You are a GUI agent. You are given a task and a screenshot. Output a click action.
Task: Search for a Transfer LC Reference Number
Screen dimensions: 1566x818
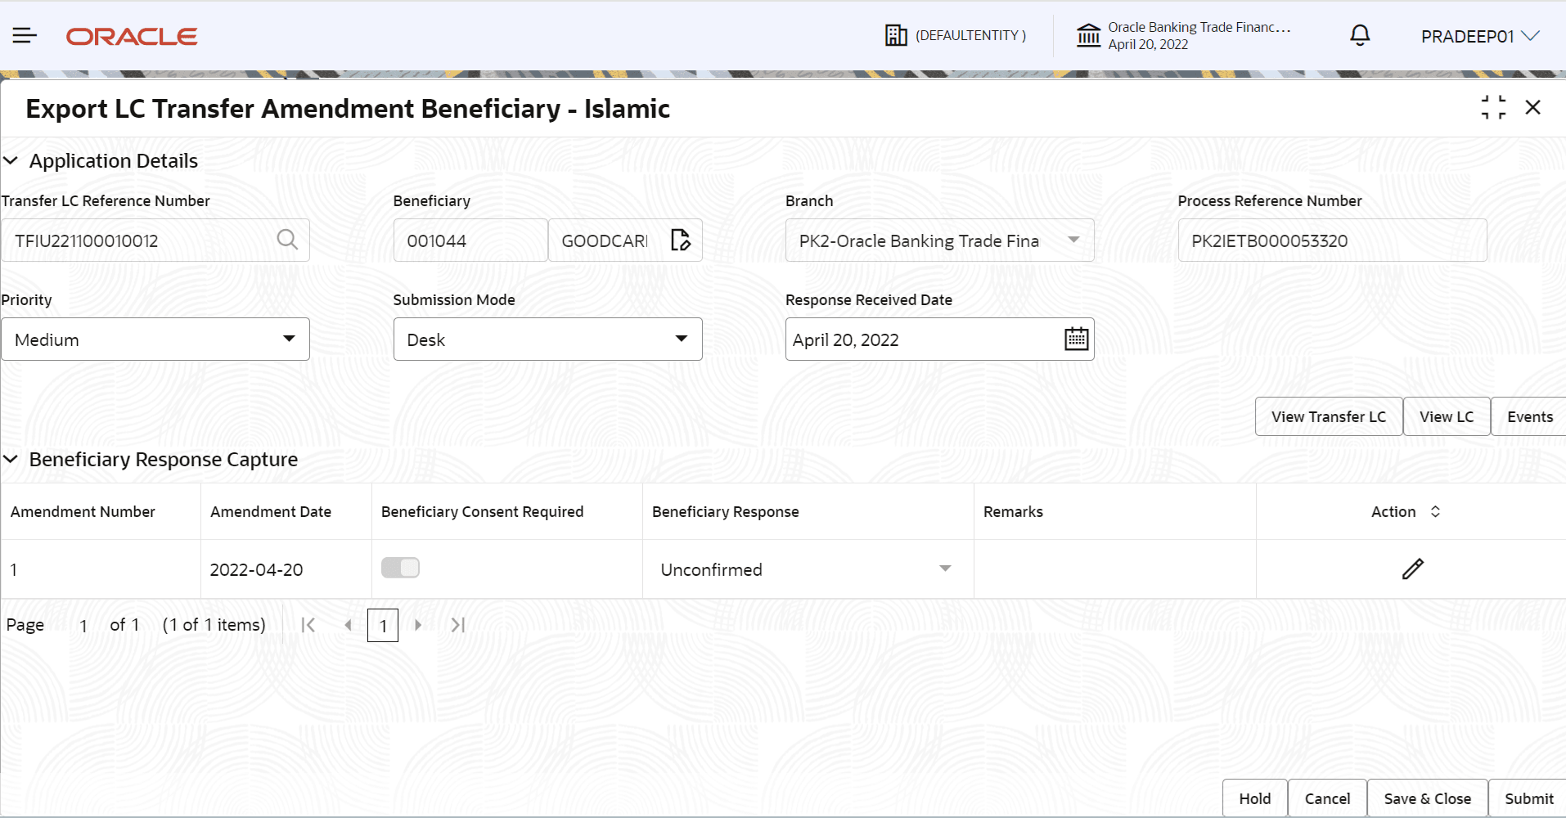287,240
